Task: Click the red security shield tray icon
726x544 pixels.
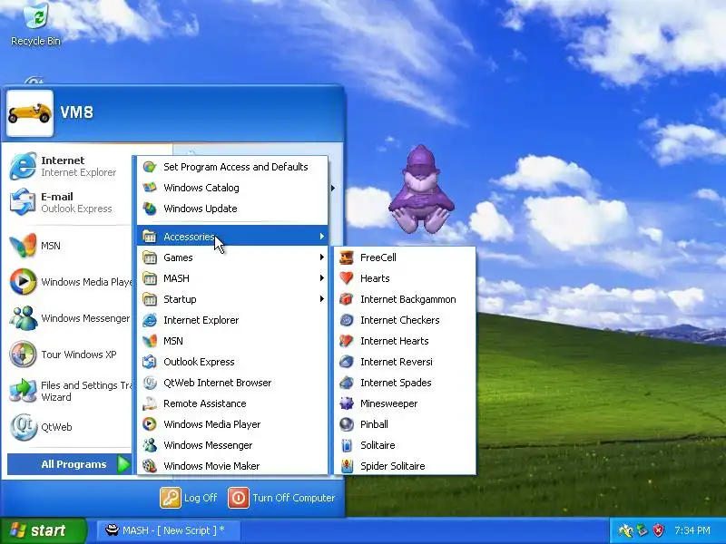Action: [x=658, y=530]
